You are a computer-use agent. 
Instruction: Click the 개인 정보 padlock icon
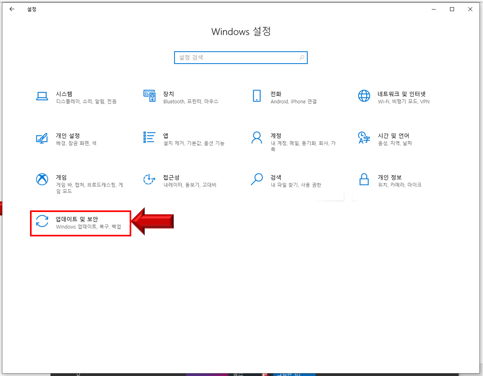tap(364, 179)
